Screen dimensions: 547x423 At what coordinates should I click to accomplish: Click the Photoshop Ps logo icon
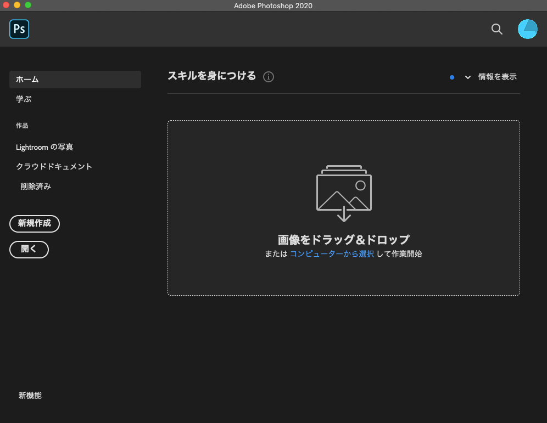pos(19,29)
